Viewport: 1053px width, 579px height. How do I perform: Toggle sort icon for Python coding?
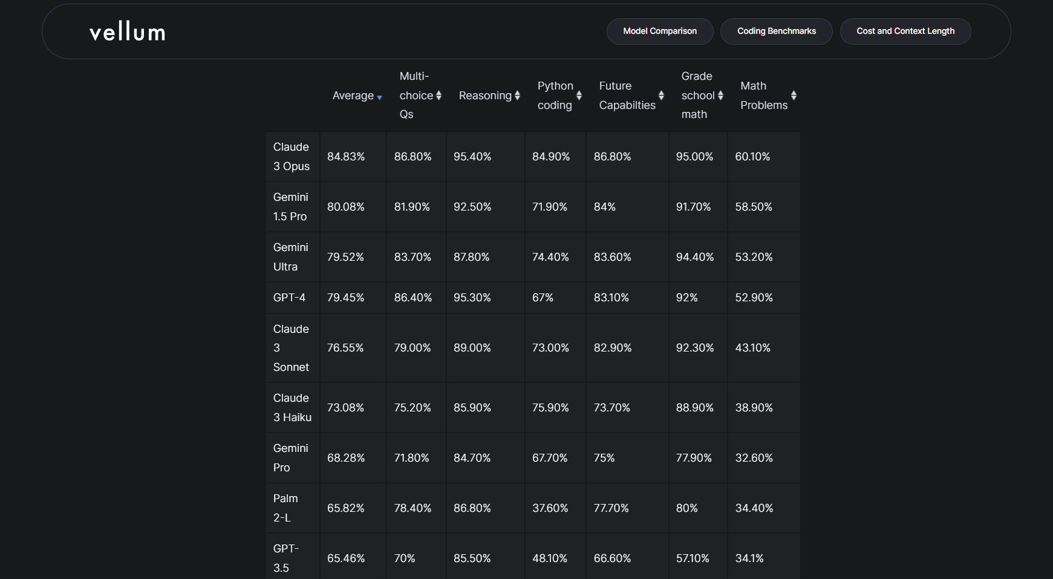click(579, 96)
